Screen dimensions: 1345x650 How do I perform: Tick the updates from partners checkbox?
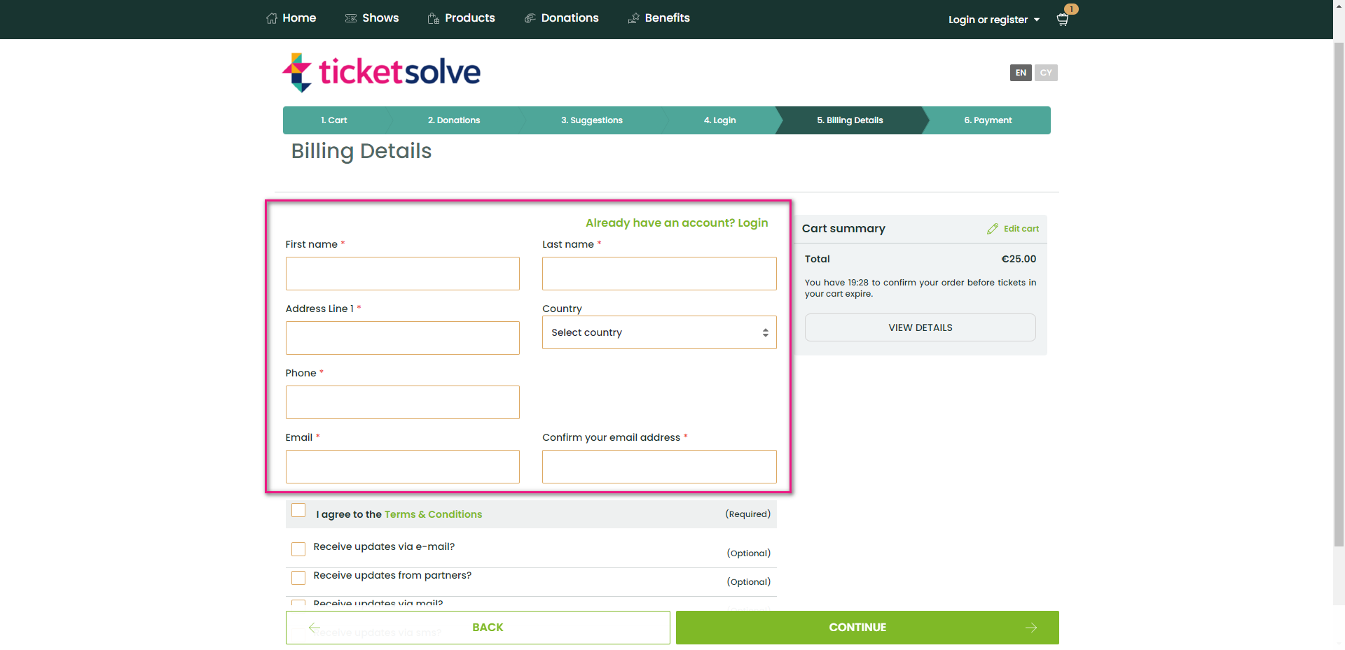point(298,578)
